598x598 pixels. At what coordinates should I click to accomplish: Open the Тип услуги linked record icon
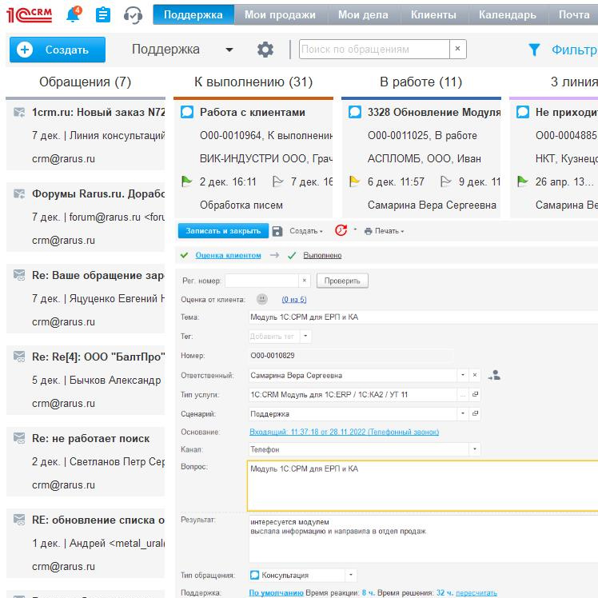tap(475, 395)
